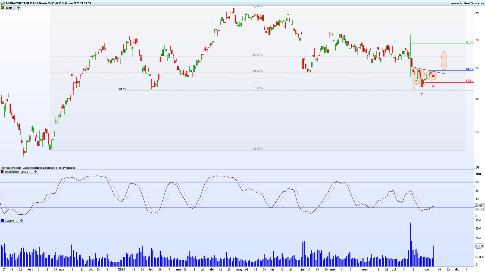The height and width of the screenshot is (272, 485).
Task: Click the 50,00 % Fibonacci label
Action: click(x=258, y=71)
